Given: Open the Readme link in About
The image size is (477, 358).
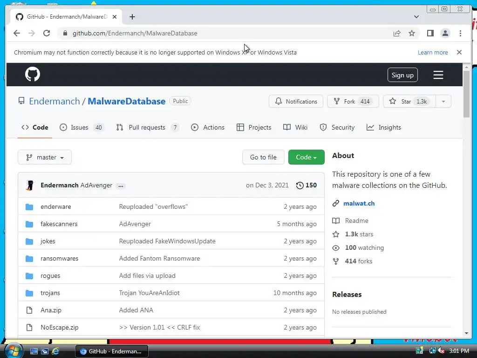Looking at the screenshot, I should click(356, 220).
